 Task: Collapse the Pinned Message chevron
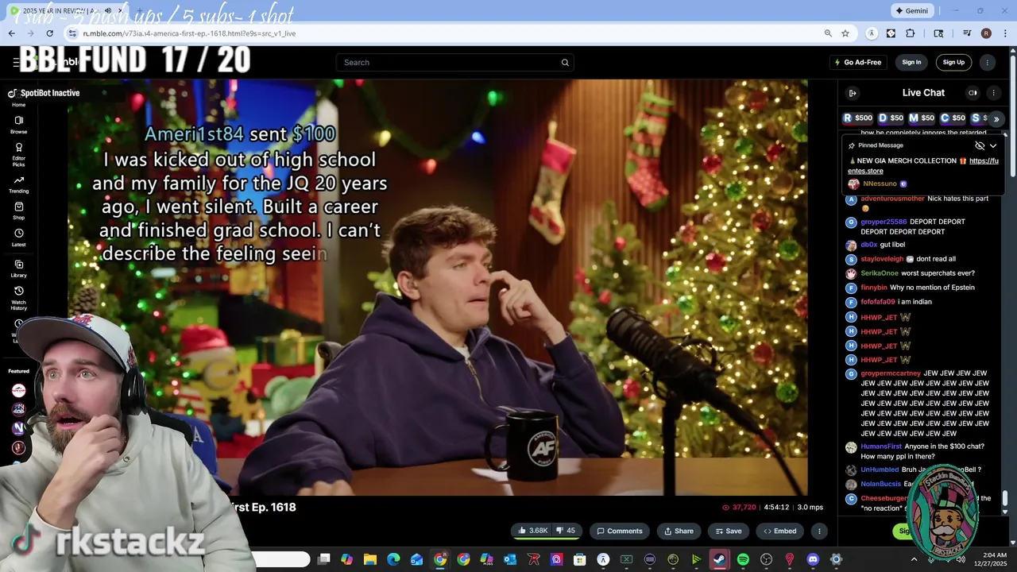993,146
